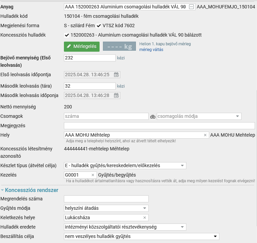Click into the Megjegyzés text field
Screen dimensions: 257x243
pos(159,126)
